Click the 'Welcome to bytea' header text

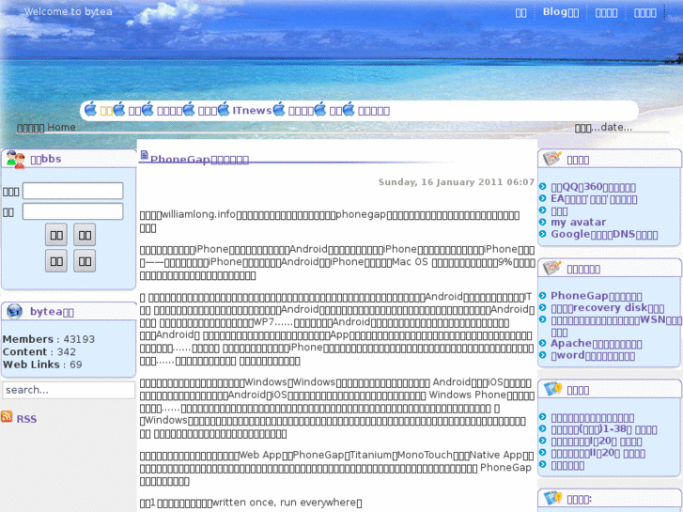[69, 12]
